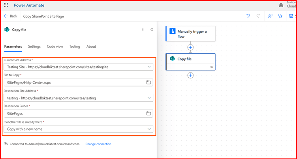Undo the last change in the toolbar
Image resolution: width=297 pixels, height=159 pixels.
(248, 16)
